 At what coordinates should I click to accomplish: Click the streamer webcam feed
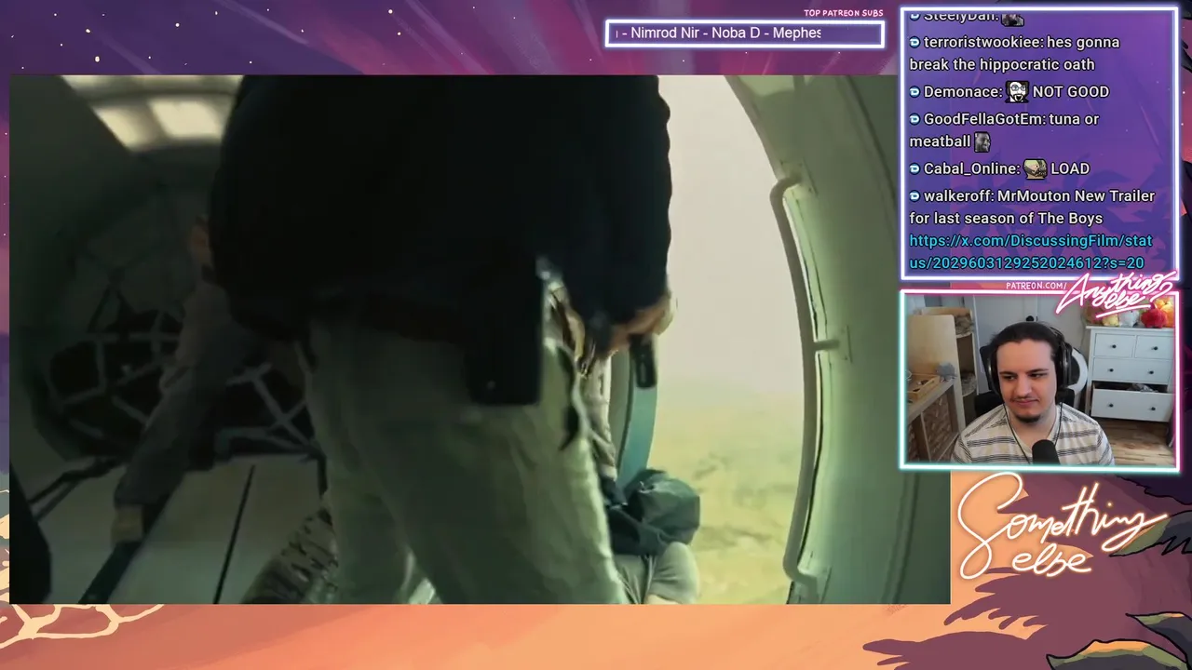click(x=1039, y=380)
